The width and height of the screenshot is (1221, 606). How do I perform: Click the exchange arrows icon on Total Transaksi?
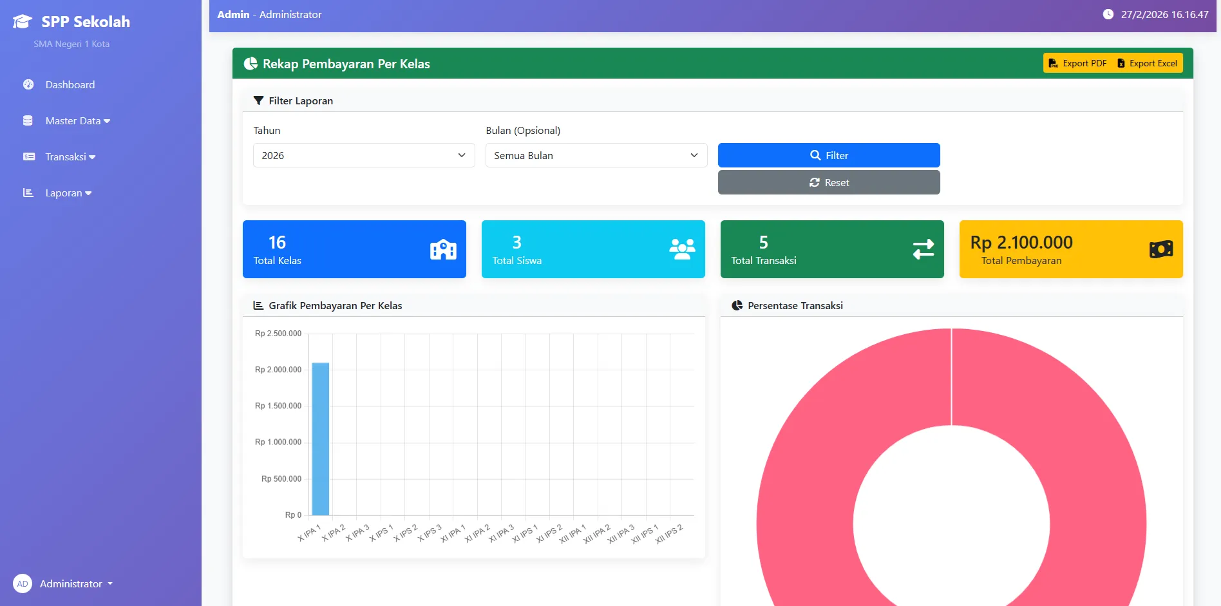[923, 249]
